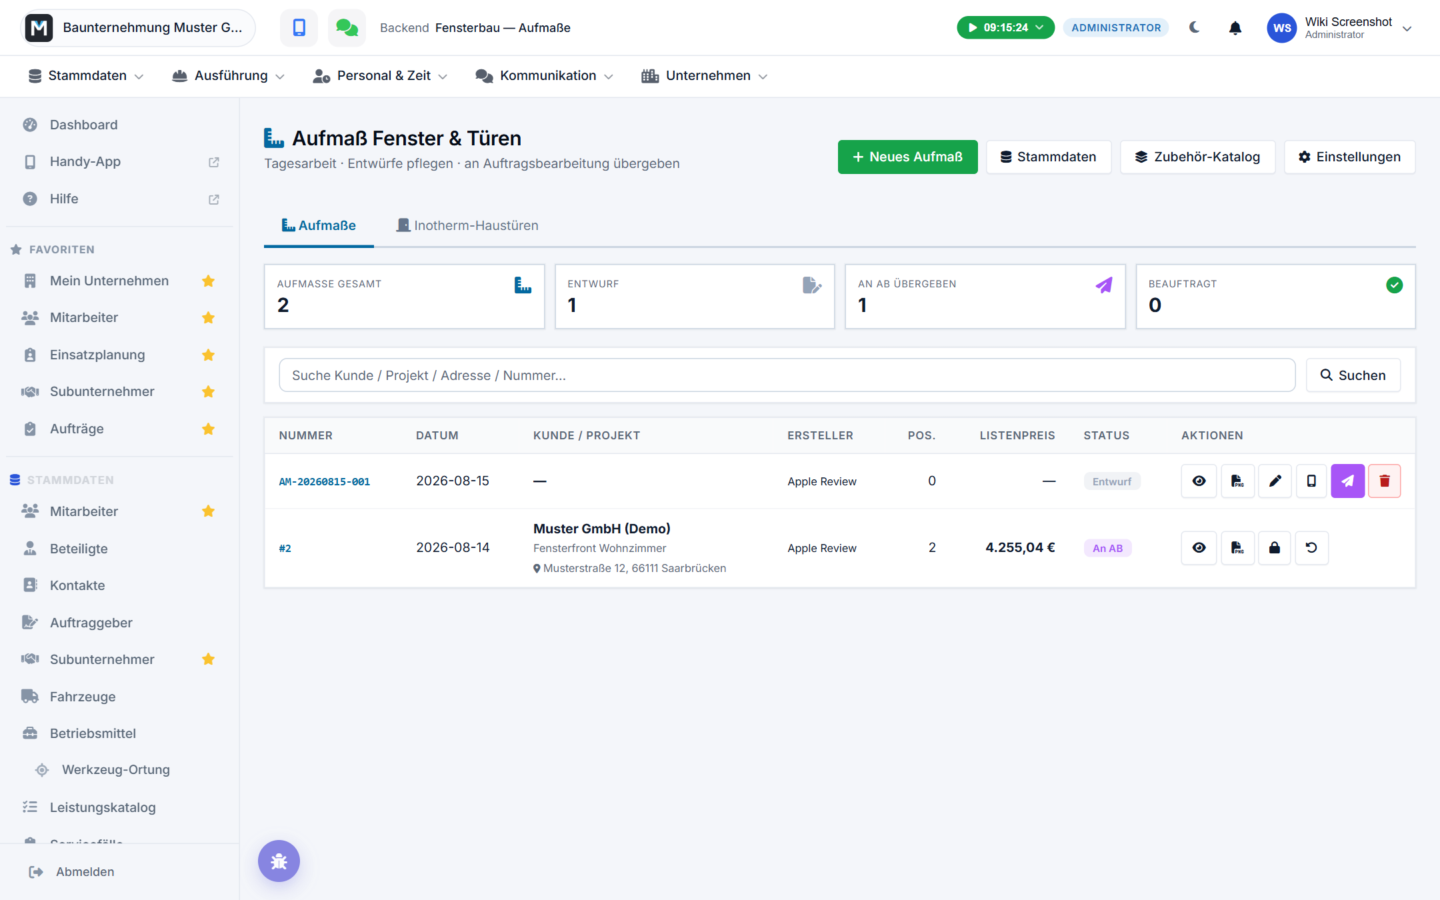1440x900 pixels.
Task: Open the 09:15:24 timer dropdown
Action: click(x=1005, y=28)
